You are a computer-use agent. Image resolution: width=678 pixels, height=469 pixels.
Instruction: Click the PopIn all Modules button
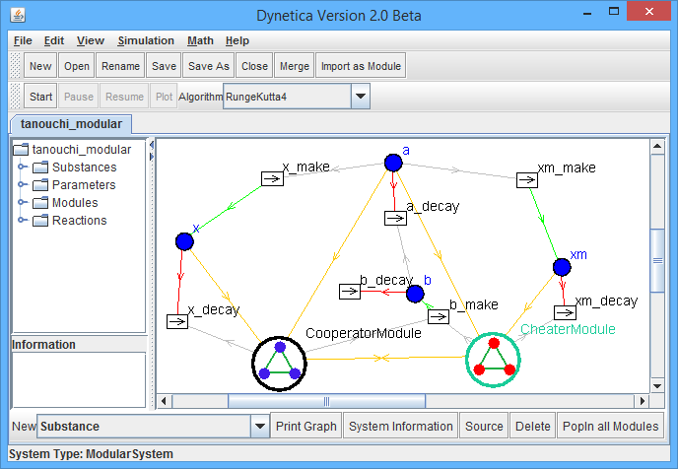pyautogui.click(x=609, y=427)
